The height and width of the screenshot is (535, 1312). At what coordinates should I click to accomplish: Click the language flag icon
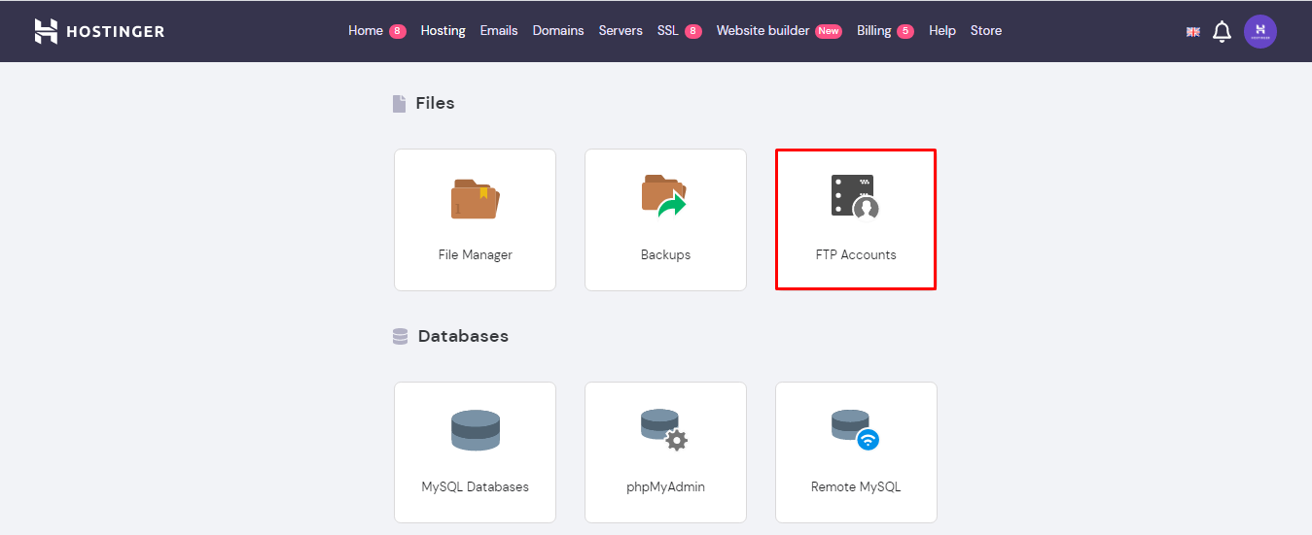point(1193,32)
